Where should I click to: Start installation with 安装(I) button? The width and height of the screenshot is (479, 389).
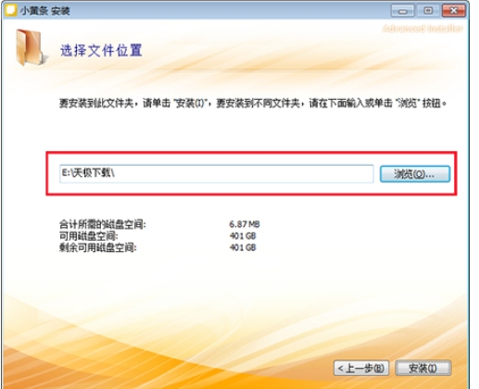pos(423,368)
